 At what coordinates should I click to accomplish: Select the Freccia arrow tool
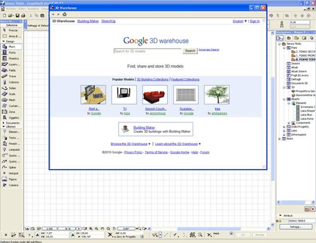click(x=11, y=30)
